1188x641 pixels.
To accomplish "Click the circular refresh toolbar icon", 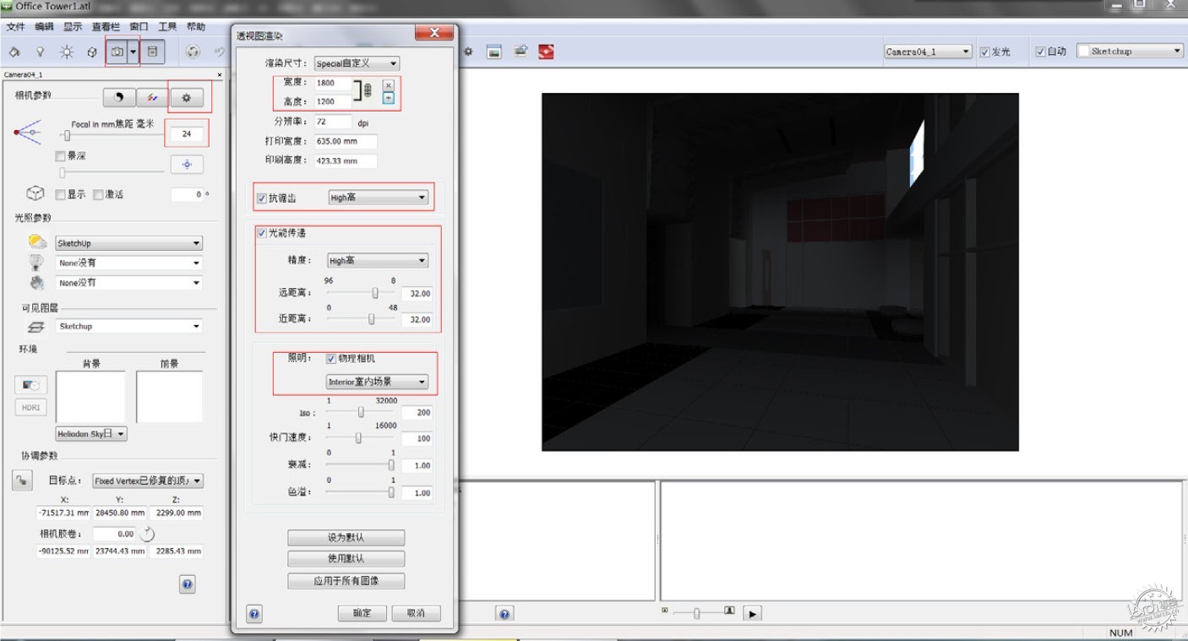I will point(193,52).
